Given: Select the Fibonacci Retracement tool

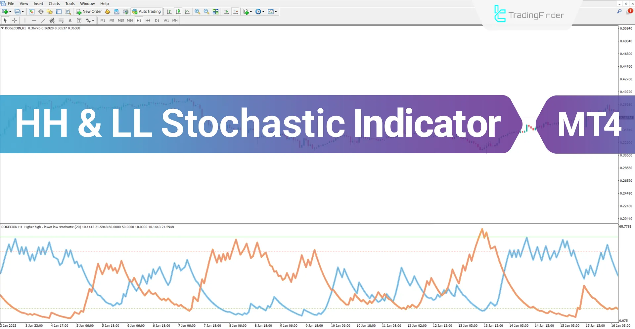Looking at the screenshot, I should (61, 20).
